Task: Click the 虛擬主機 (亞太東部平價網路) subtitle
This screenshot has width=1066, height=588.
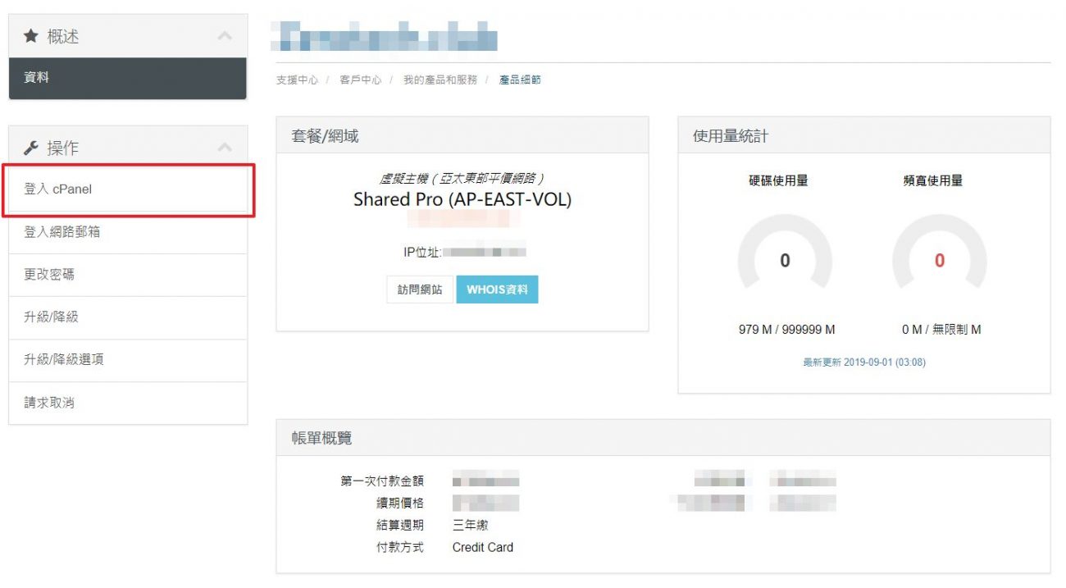Action: tap(462, 178)
